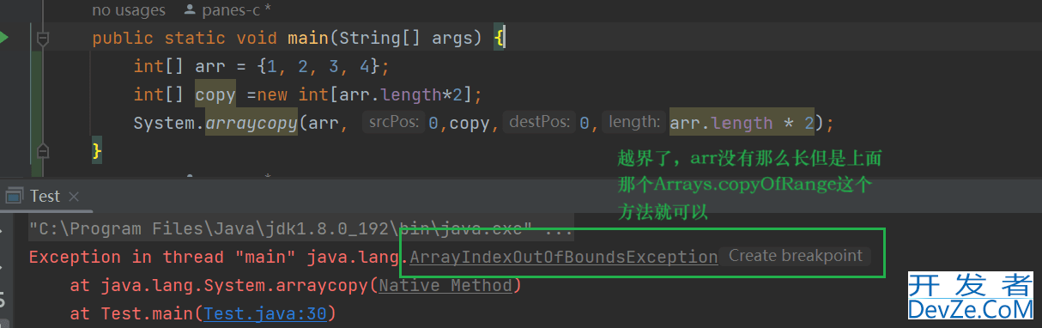The width and height of the screenshot is (1042, 328).
Task: Click the "main" method name
Action: click(308, 39)
